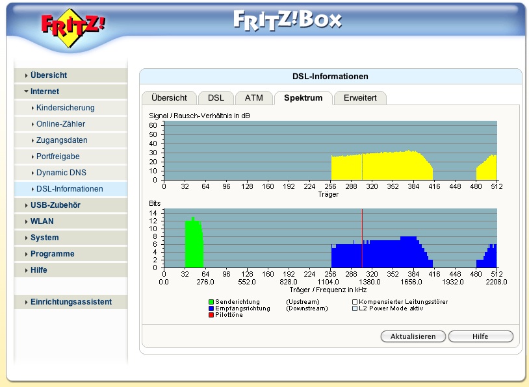The width and height of the screenshot is (529, 387).
Task: Select the Spektrum tab
Action: tap(303, 98)
